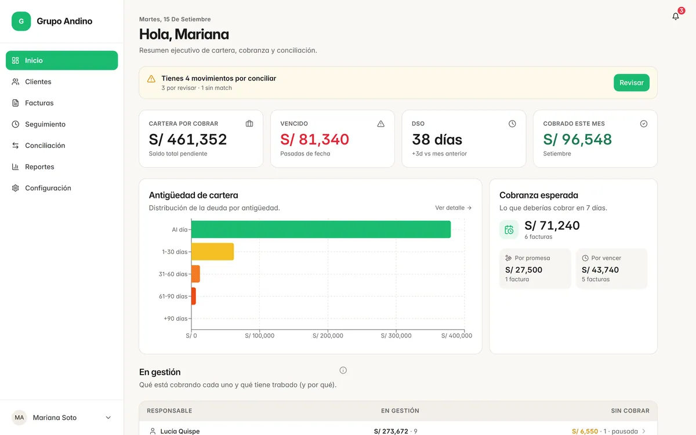Screen dimensions: 696x435
Task: Click the info icon beside En gestión
Action: pos(343,370)
